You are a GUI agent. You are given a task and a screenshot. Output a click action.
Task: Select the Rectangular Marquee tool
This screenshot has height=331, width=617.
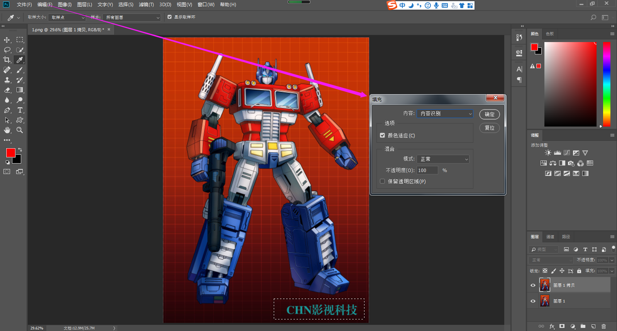click(20, 40)
